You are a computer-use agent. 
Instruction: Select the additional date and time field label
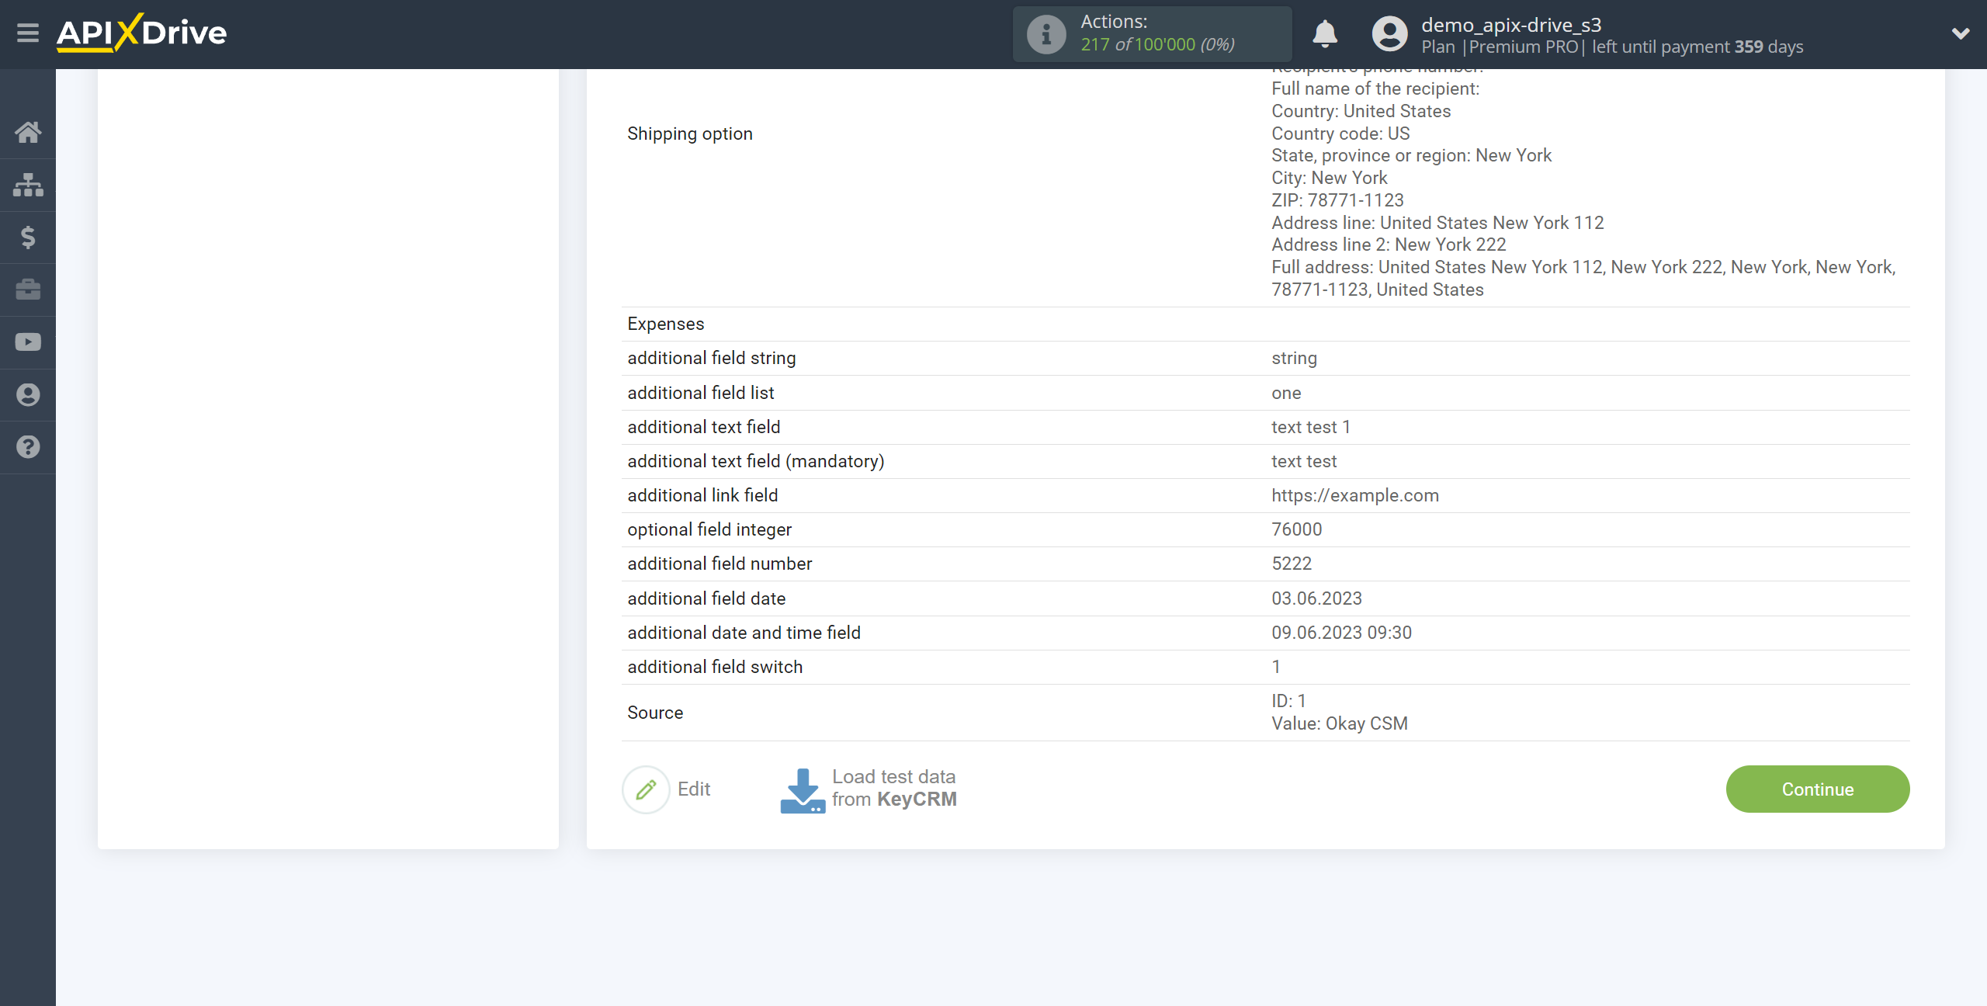coord(744,633)
